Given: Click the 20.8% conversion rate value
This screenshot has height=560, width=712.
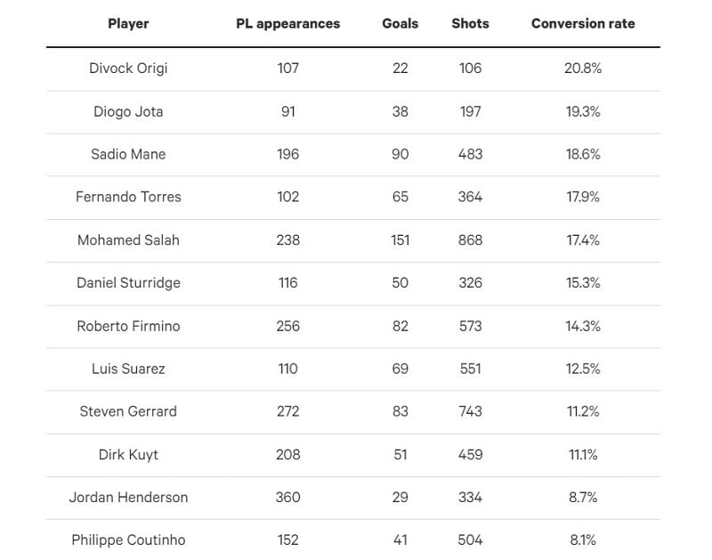Looking at the screenshot, I should pyautogui.click(x=583, y=68).
